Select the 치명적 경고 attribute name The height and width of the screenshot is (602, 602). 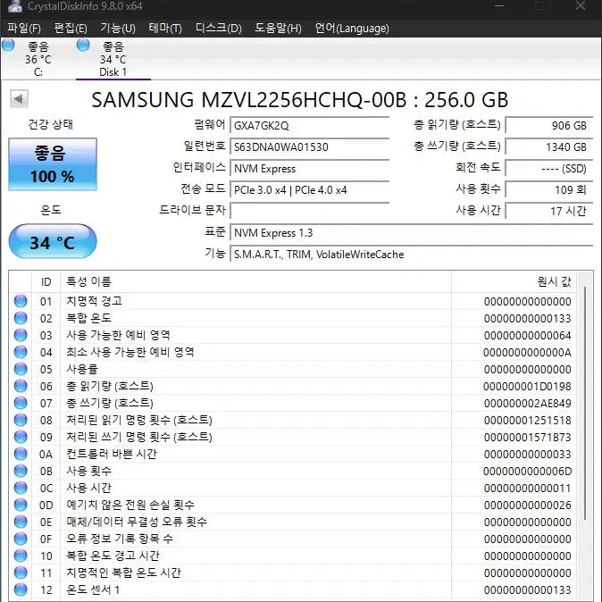(x=94, y=301)
